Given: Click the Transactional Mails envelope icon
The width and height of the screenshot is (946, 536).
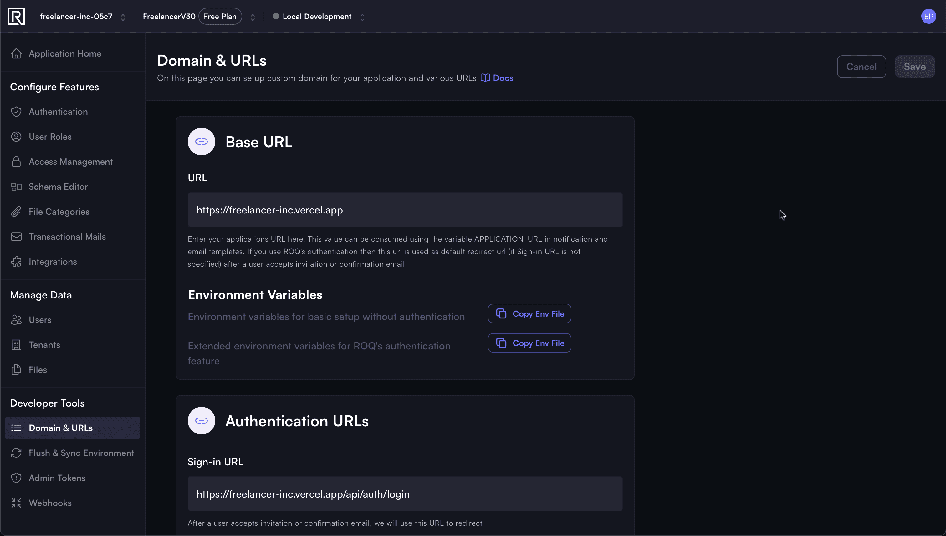Looking at the screenshot, I should (16, 237).
